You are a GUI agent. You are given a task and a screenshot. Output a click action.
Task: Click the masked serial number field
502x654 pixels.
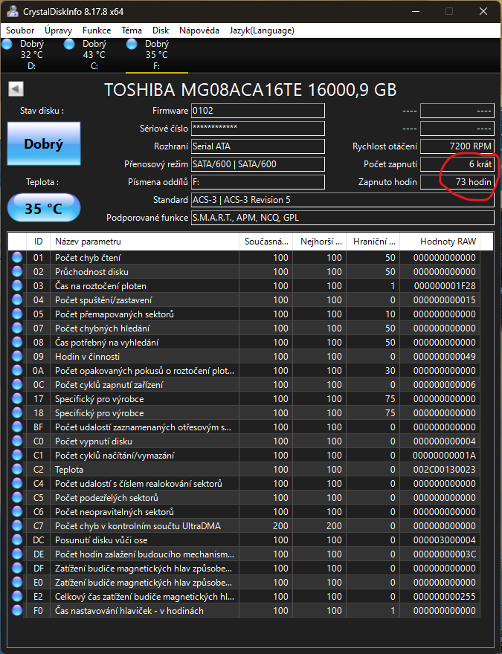(258, 129)
